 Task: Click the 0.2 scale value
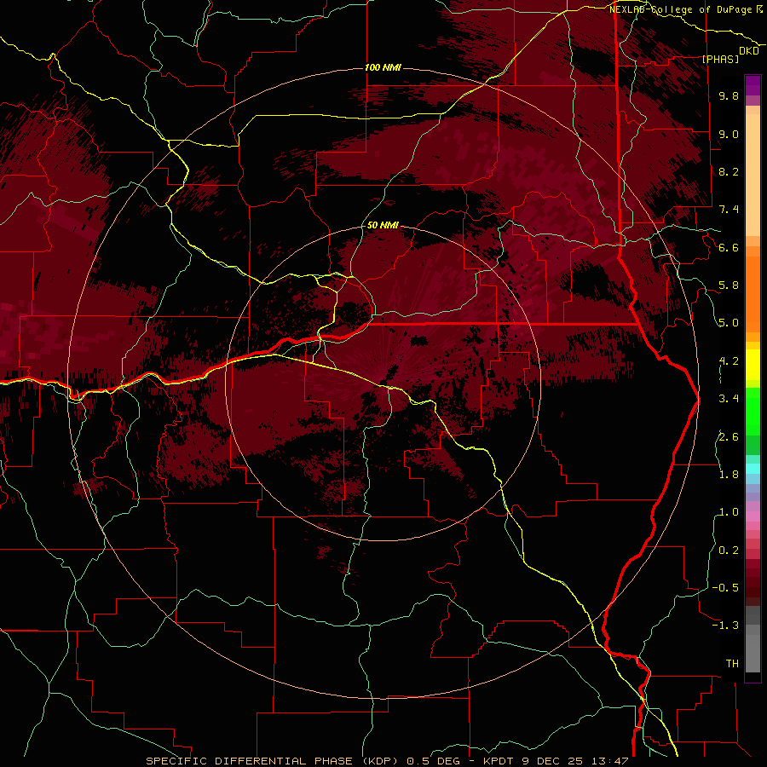tap(729, 551)
